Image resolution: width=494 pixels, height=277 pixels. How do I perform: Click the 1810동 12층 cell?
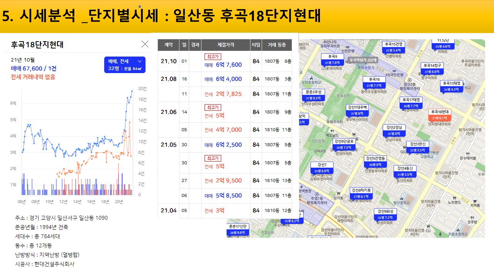pos(278,210)
